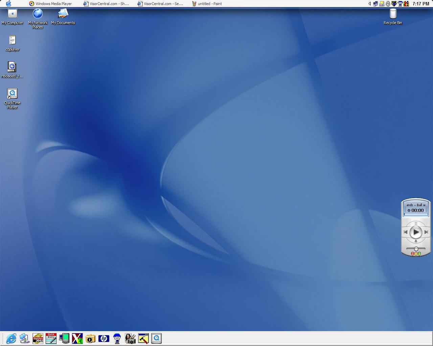Expand hidden system tray icons arrow
The image size is (433, 346).
click(369, 4)
